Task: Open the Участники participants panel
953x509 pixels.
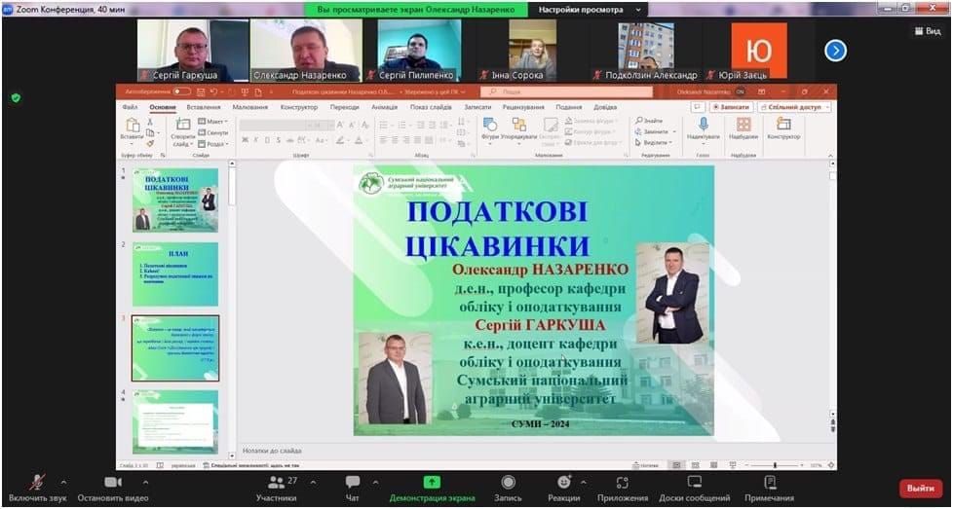Action: click(x=277, y=483)
